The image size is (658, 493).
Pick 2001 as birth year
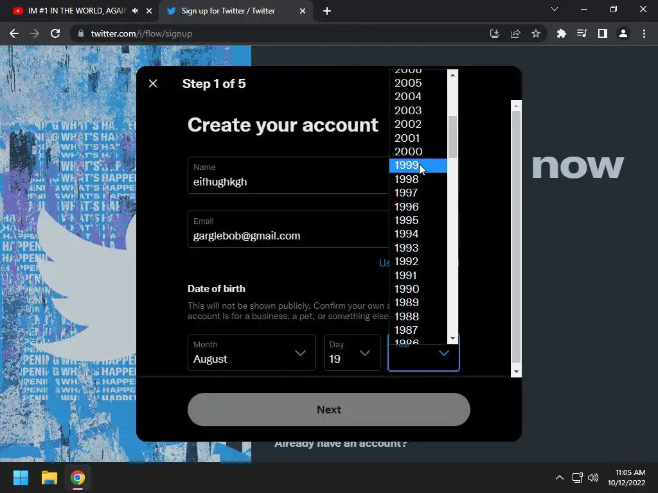coord(418,138)
